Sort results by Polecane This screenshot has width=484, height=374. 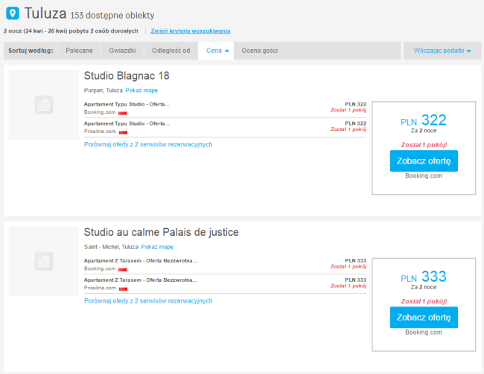click(x=79, y=51)
